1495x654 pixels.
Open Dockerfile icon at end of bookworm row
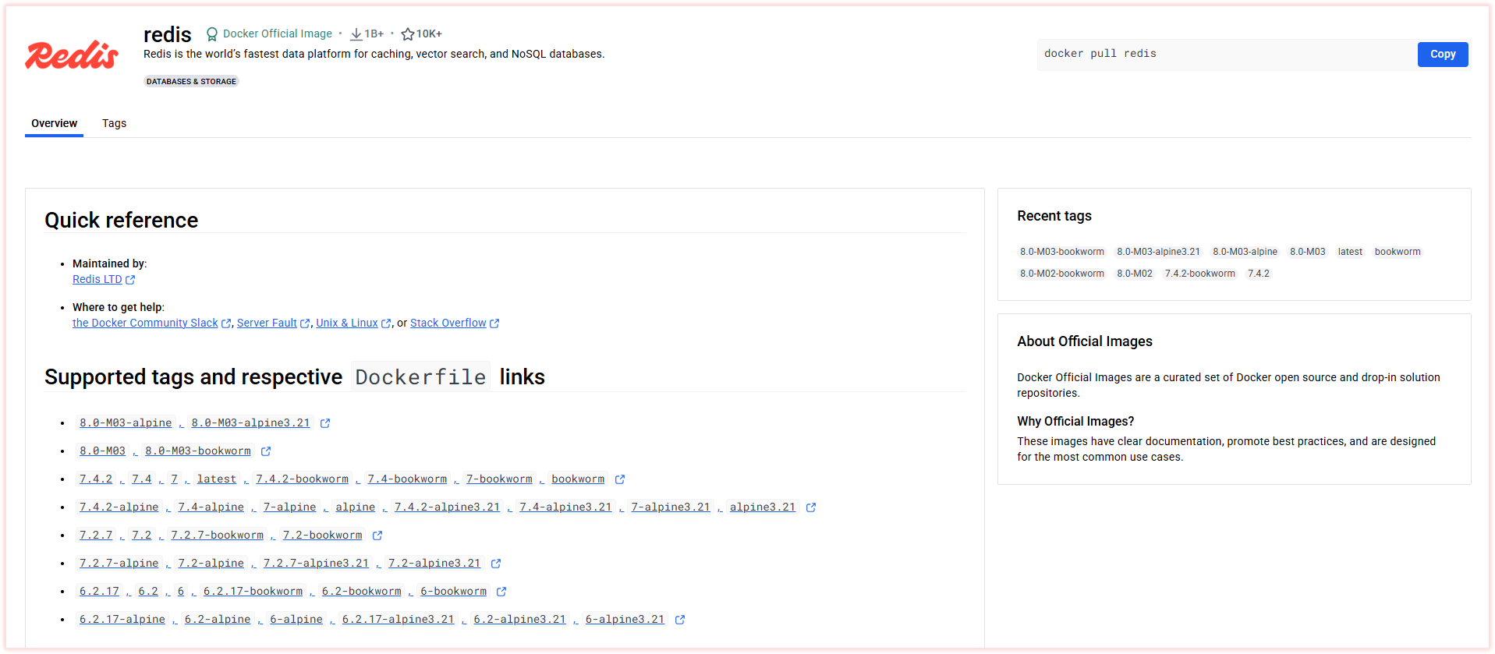pos(620,479)
